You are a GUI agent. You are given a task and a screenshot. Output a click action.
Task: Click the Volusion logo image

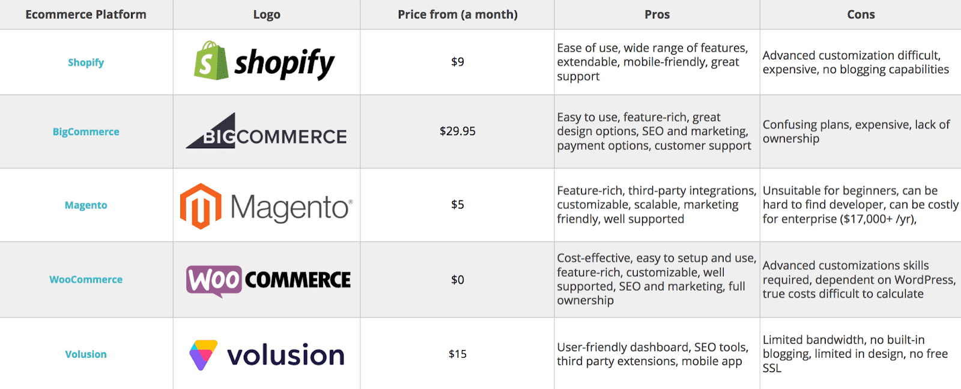pos(267,355)
